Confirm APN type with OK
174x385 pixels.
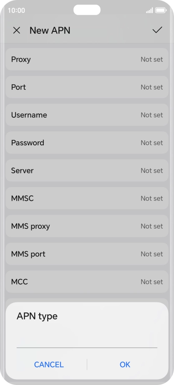click(x=125, y=365)
